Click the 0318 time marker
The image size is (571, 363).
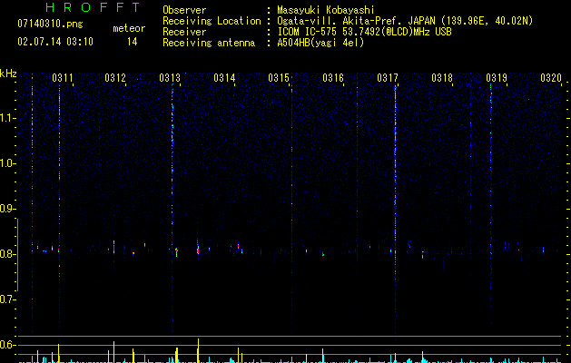point(442,78)
